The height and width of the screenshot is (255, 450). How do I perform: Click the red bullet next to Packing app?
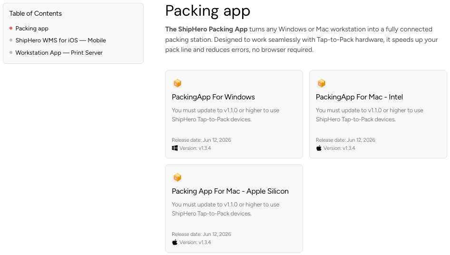pyautogui.click(x=11, y=28)
